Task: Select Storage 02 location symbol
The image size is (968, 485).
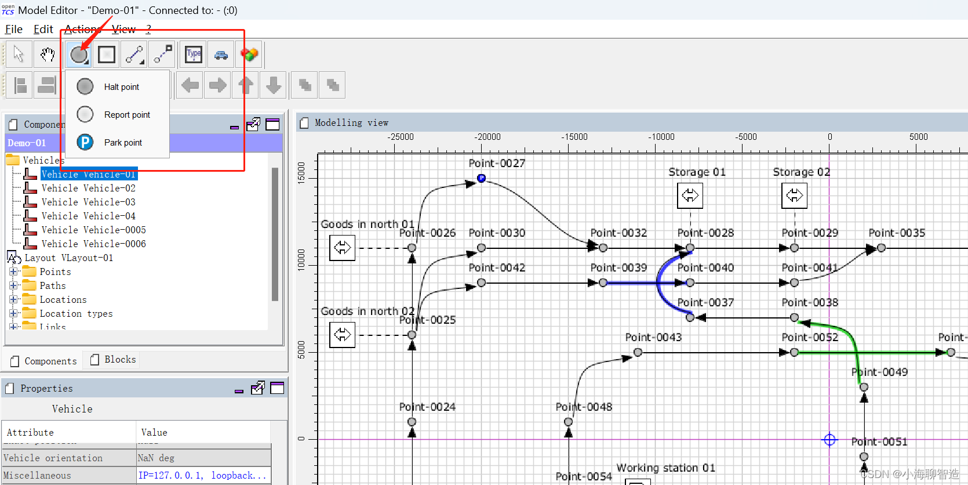Action: tap(794, 196)
